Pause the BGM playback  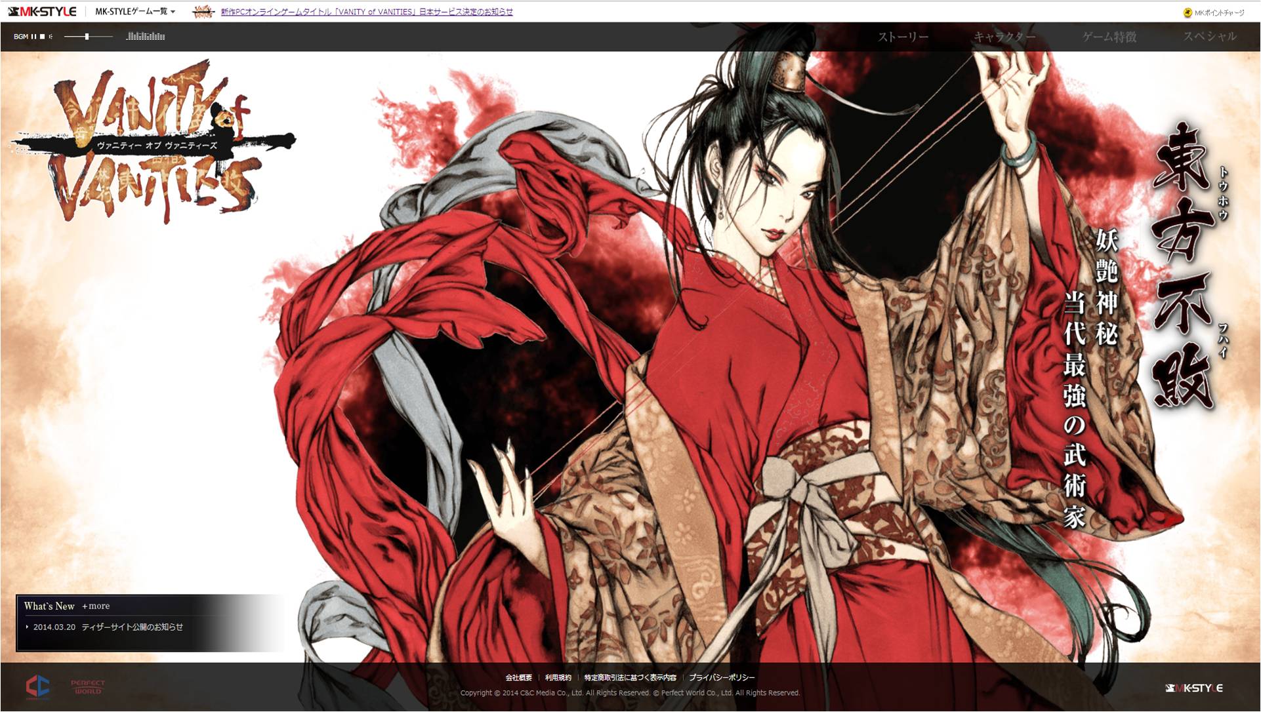pyautogui.click(x=33, y=37)
